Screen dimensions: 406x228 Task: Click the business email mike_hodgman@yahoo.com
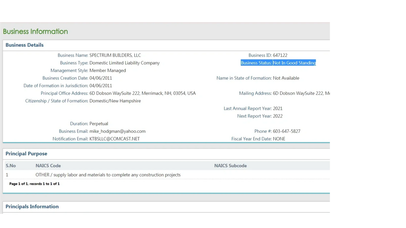(117, 131)
